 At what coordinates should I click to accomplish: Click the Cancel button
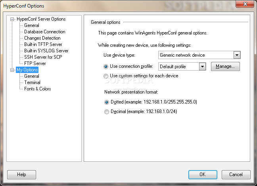[x=236, y=174]
